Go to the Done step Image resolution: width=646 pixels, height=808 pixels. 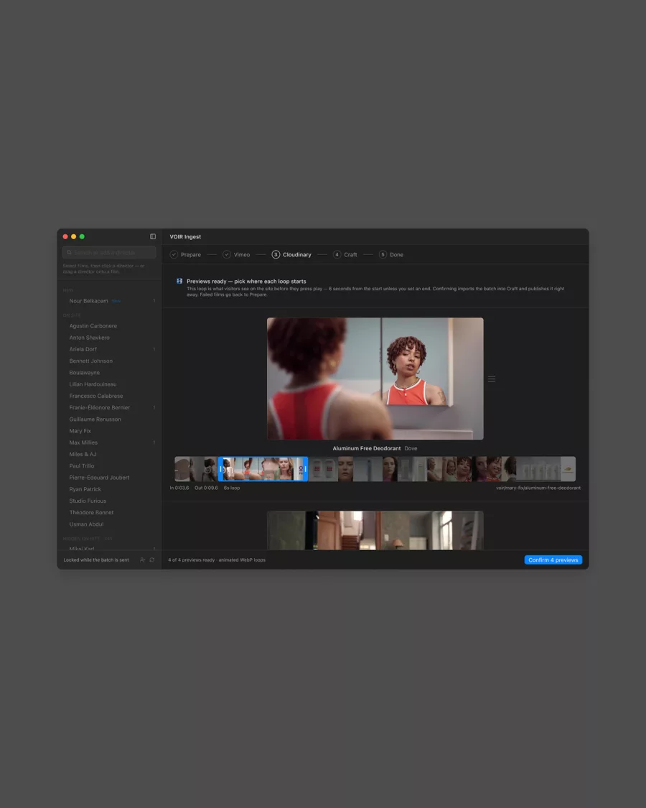coord(391,254)
